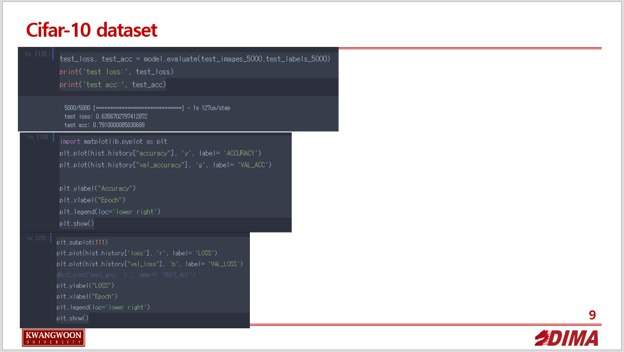Click the plt.subplot(111) line
The height and width of the screenshot is (352, 624).
(x=82, y=242)
